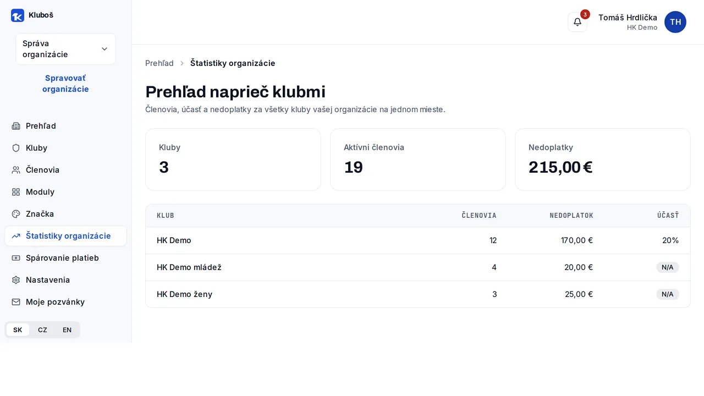704x396 pixels.
Task: Expand the Správa organizácie dropdown
Action: pyautogui.click(x=65, y=49)
